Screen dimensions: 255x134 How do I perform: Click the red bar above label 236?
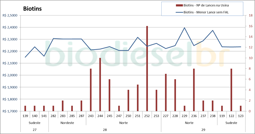[194, 90]
